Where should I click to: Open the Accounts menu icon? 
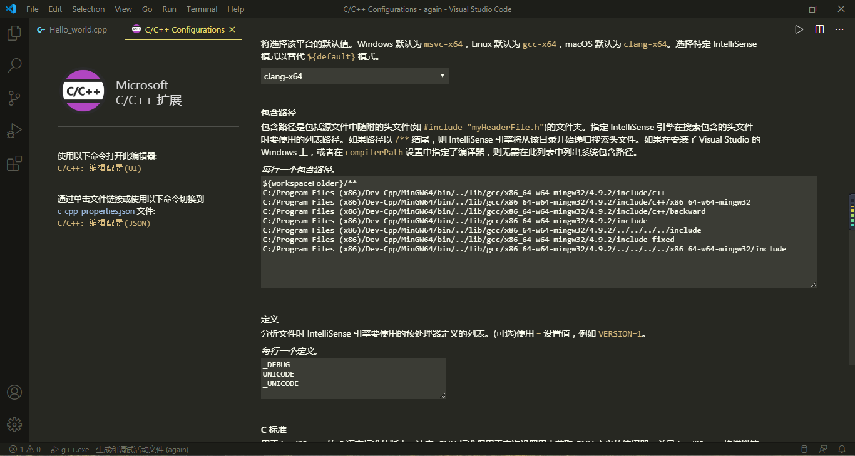point(14,392)
